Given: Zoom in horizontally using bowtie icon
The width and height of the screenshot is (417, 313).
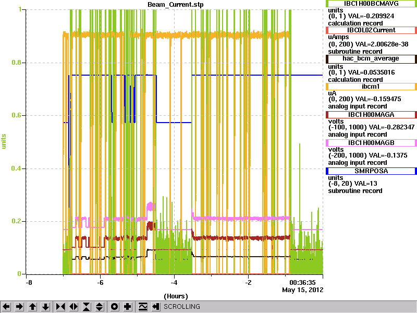Looking at the screenshot, I should click(60, 307).
